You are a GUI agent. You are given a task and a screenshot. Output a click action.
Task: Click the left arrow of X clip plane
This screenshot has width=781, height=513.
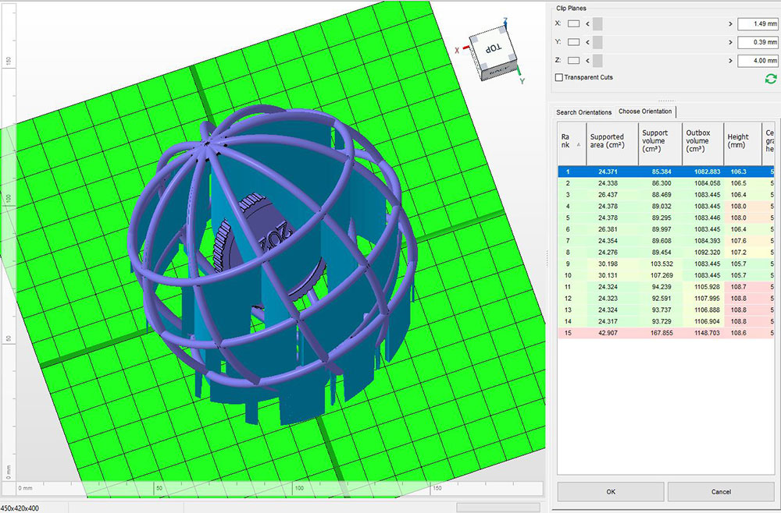point(587,24)
